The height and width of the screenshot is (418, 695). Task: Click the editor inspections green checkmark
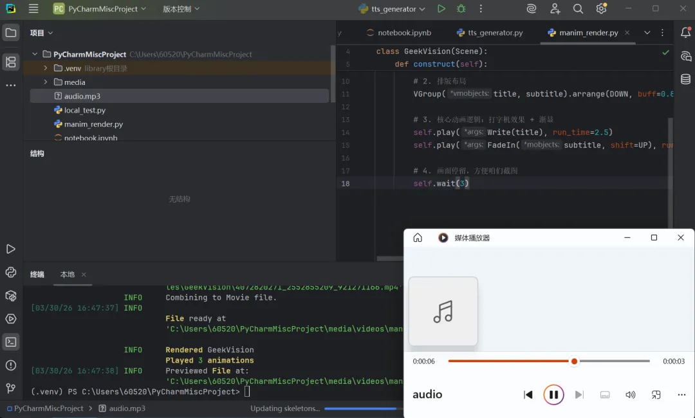(665, 52)
